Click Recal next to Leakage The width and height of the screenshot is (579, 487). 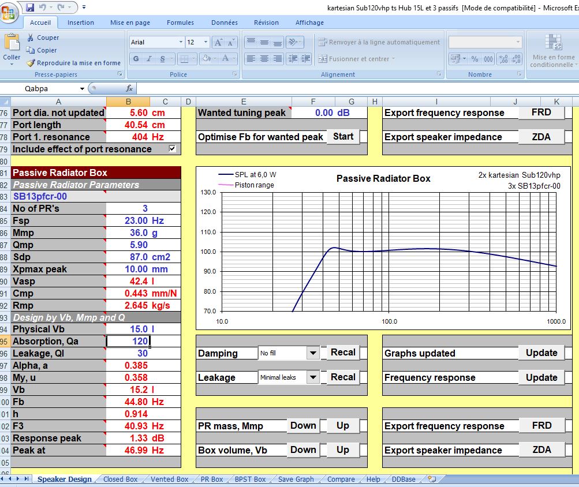[x=343, y=377]
